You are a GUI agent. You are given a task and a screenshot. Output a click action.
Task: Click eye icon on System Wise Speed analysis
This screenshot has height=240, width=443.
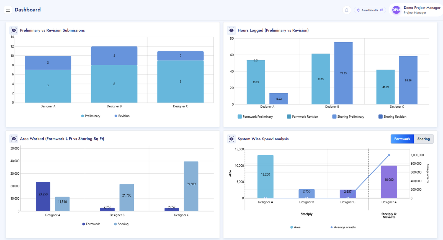click(x=231, y=139)
